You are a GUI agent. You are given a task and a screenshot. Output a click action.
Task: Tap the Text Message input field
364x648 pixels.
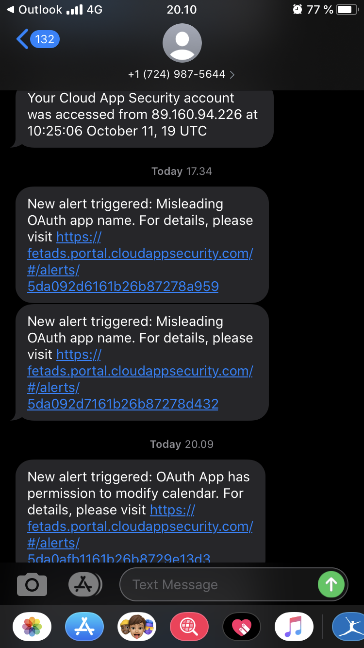218,584
